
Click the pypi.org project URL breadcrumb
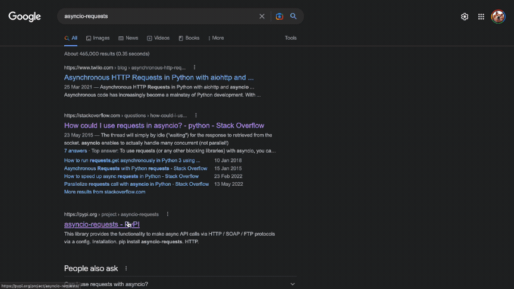(x=111, y=214)
